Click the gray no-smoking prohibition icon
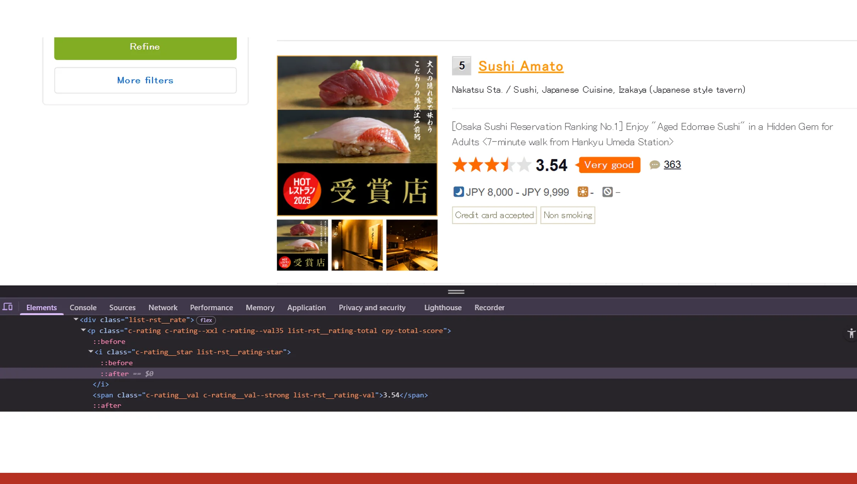Viewport: 857px width, 484px height. (x=608, y=192)
